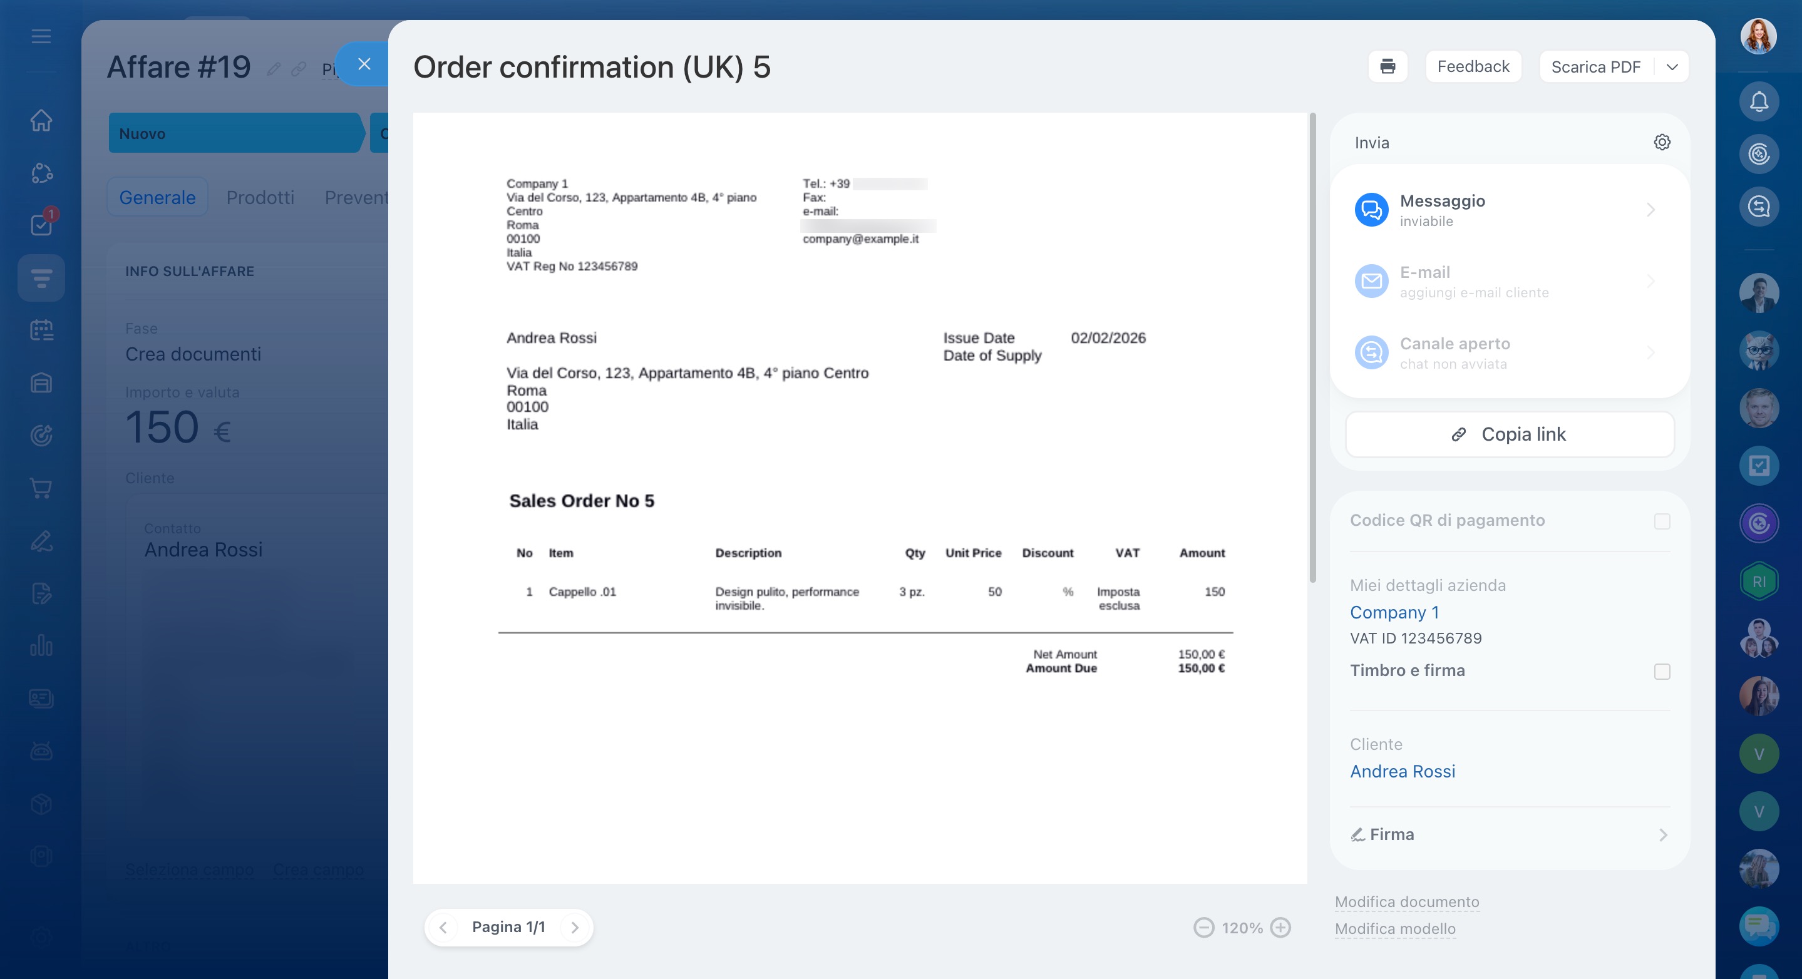
Task: Open the tasks icon with red badge
Action: [41, 225]
